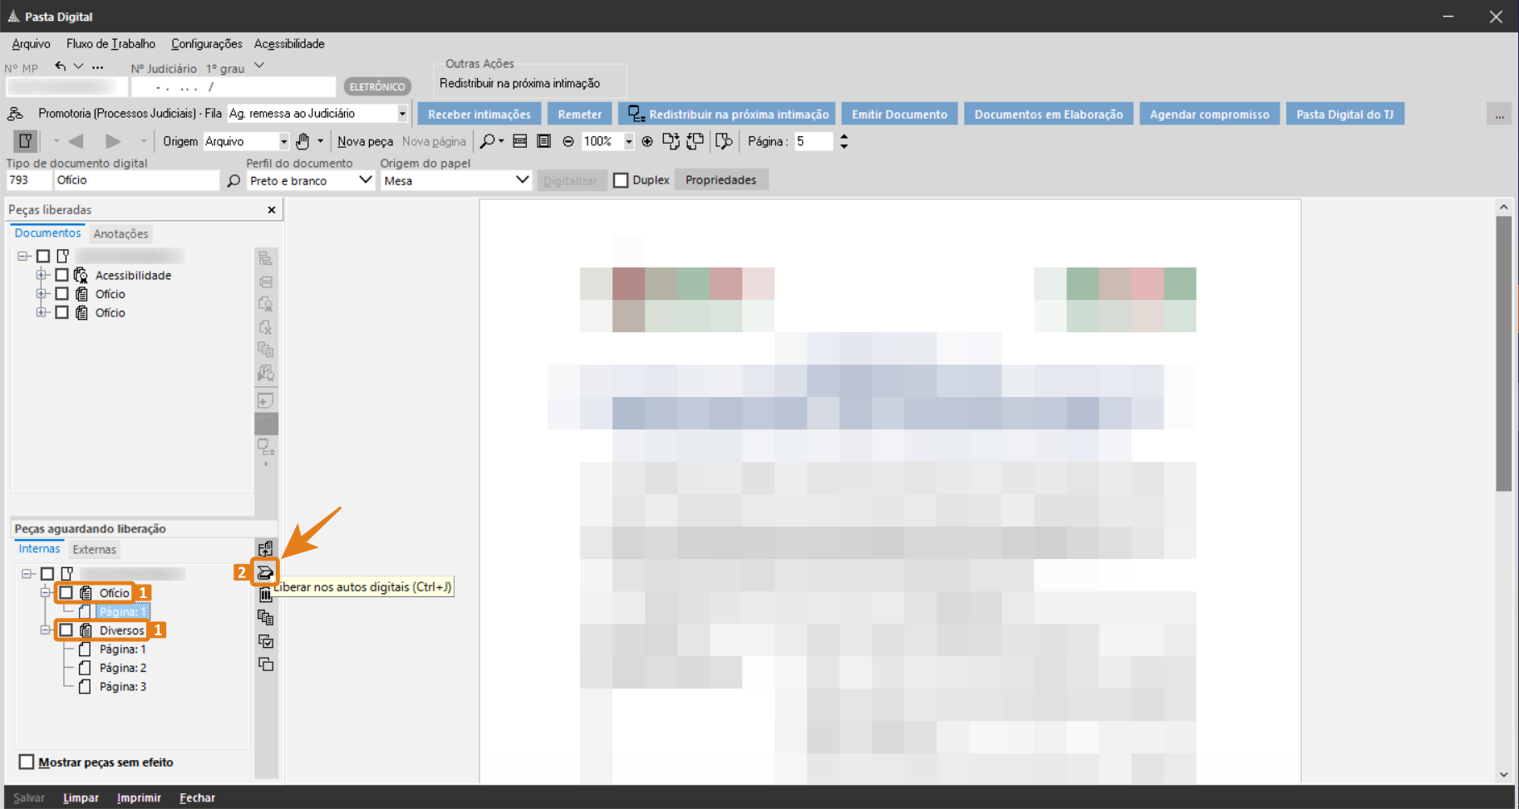Click the page number stepper arrows
Image resolution: width=1519 pixels, height=809 pixels.
pyautogui.click(x=844, y=141)
